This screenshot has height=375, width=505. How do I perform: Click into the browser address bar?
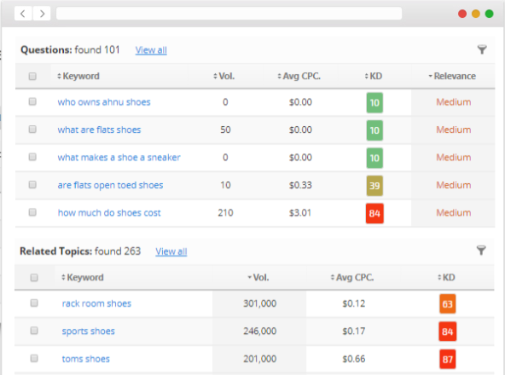(229, 14)
